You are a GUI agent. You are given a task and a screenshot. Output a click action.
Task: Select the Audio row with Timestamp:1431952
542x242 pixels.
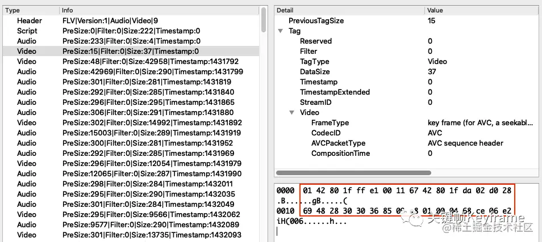pyautogui.click(x=131, y=143)
